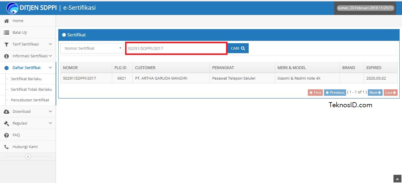The width and height of the screenshot is (402, 183).
Task: Click the FAQ question mark icon
Action: pos(6,135)
